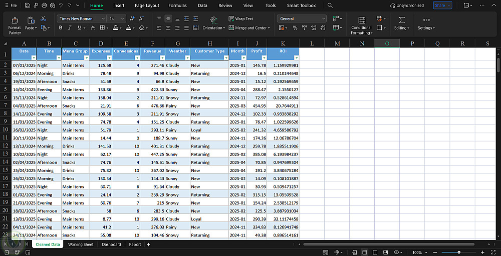
Task: Adjust the zoom slider in status bar
Action: (x=458, y=252)
